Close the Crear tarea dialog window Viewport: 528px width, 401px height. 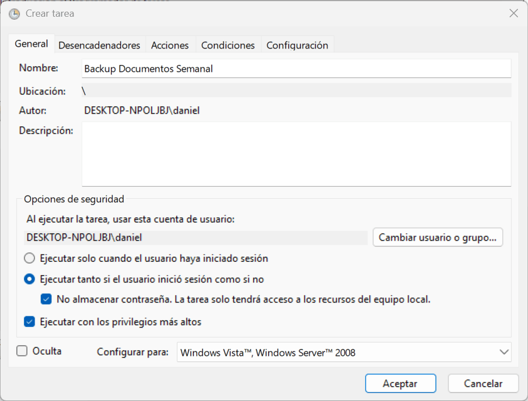tap(514, 13)
